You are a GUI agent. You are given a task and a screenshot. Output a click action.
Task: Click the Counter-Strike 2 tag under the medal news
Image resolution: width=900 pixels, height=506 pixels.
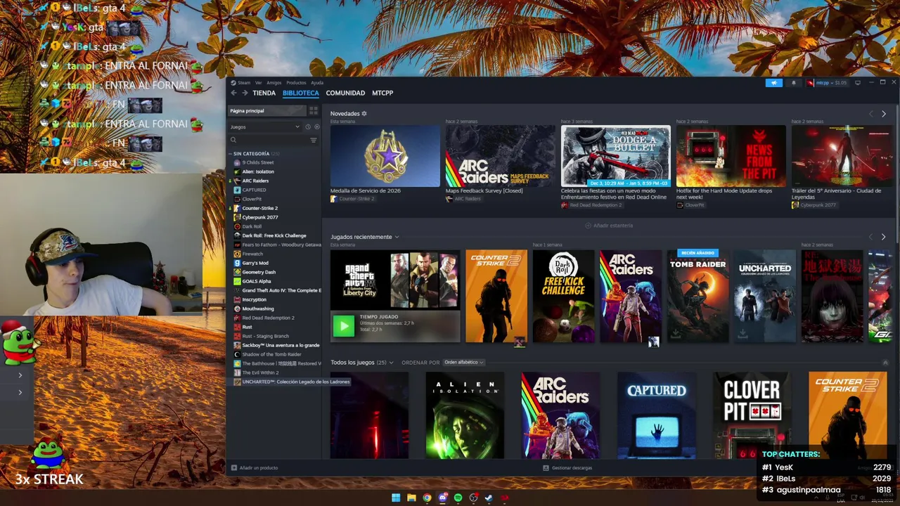pos(352,199)
